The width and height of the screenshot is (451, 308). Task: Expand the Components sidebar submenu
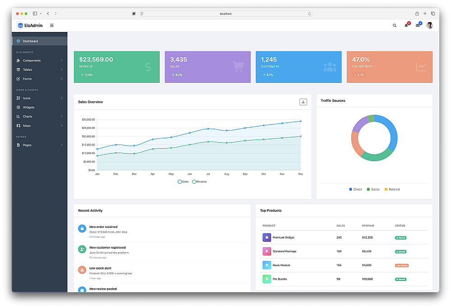[x=40, y=61]
